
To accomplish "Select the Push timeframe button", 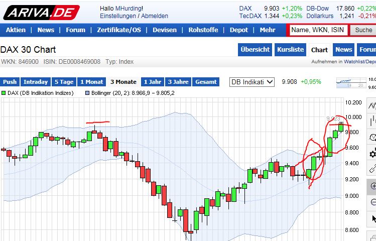I will (10, 82).
